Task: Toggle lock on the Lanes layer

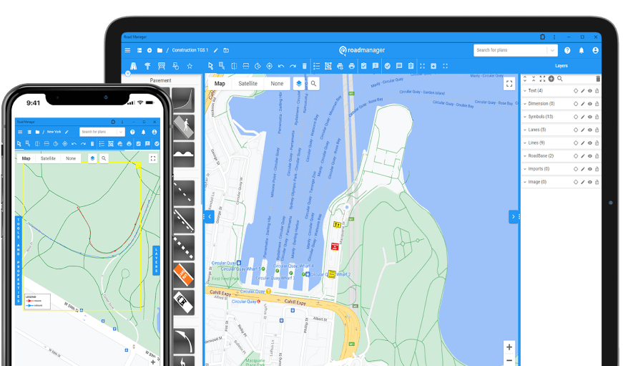Action: tap(597, 130)
